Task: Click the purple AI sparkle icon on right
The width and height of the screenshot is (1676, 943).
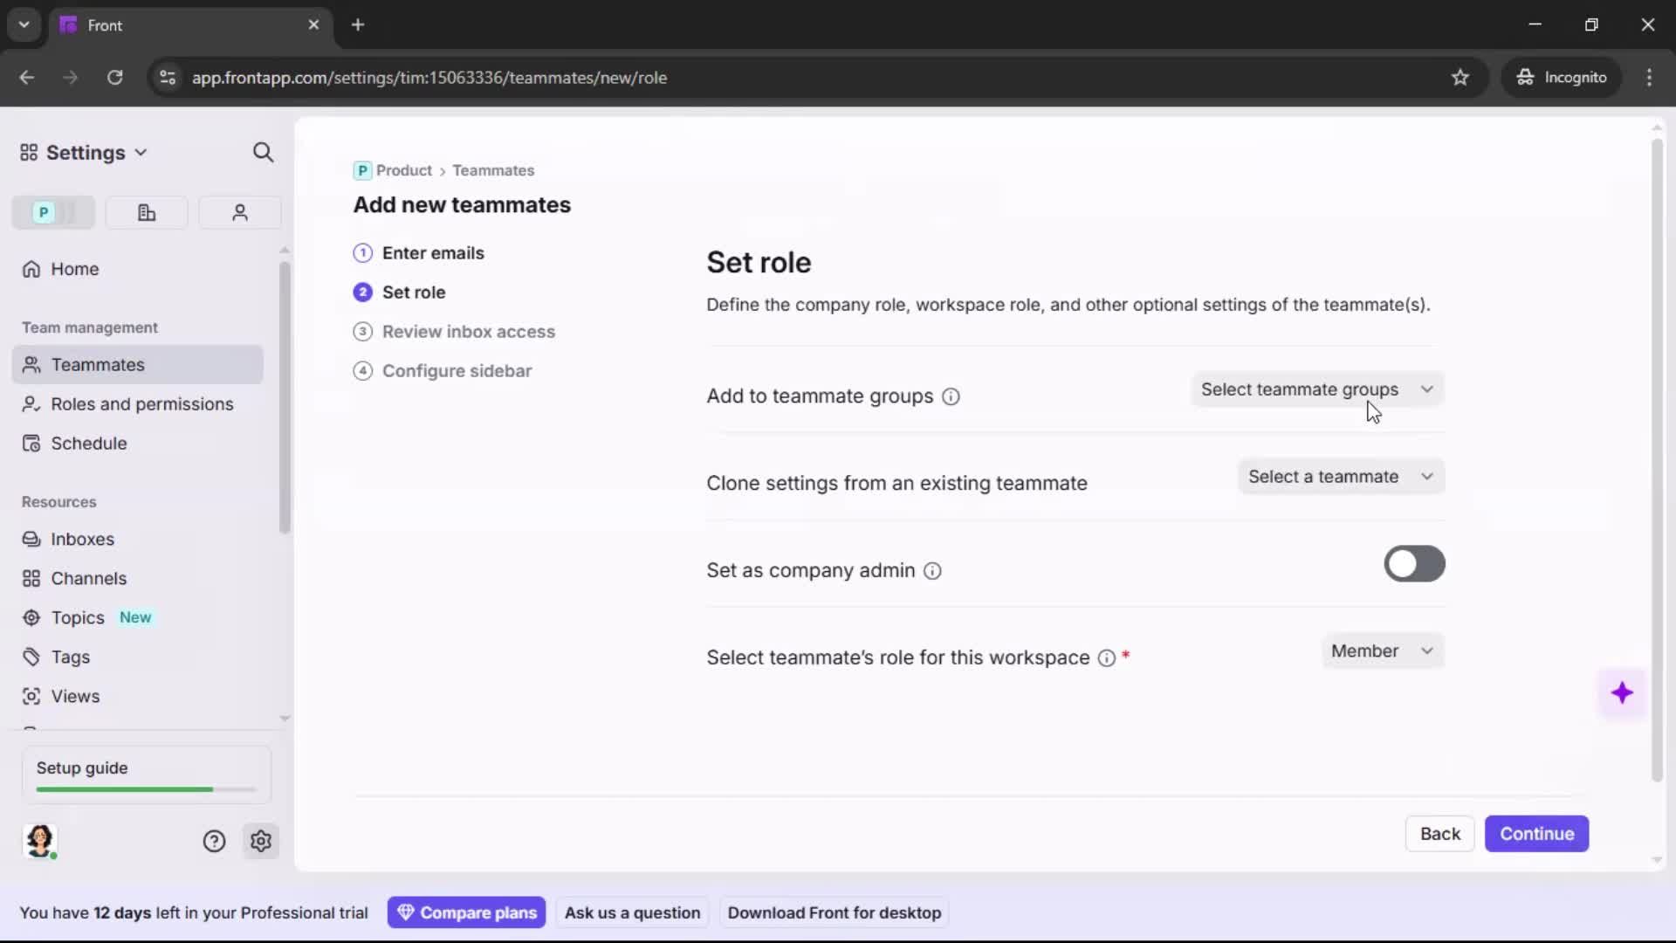Action: click(1623, 692)
